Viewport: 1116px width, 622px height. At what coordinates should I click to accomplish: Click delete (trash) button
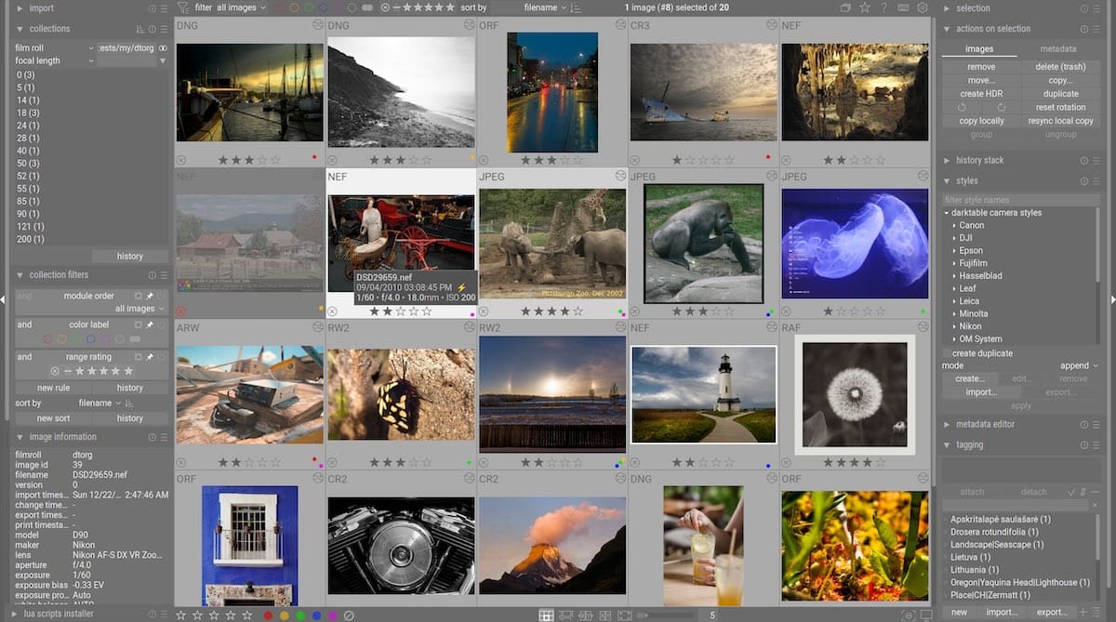point(1060,67)
